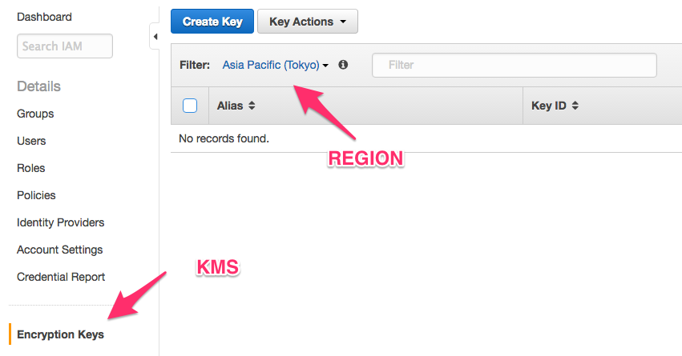Click the Alias column header
Viewport: 682px width, 356px height.
tap(230, 106)
